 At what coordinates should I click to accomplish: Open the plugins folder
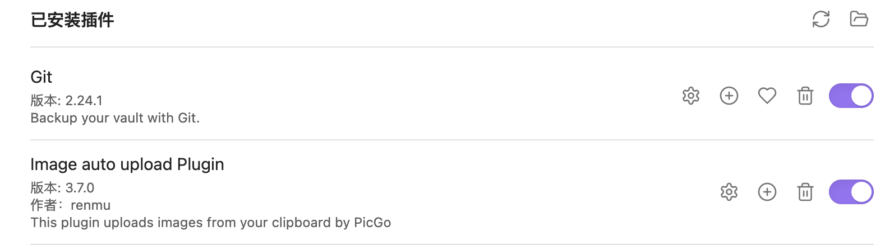point(859,20)
